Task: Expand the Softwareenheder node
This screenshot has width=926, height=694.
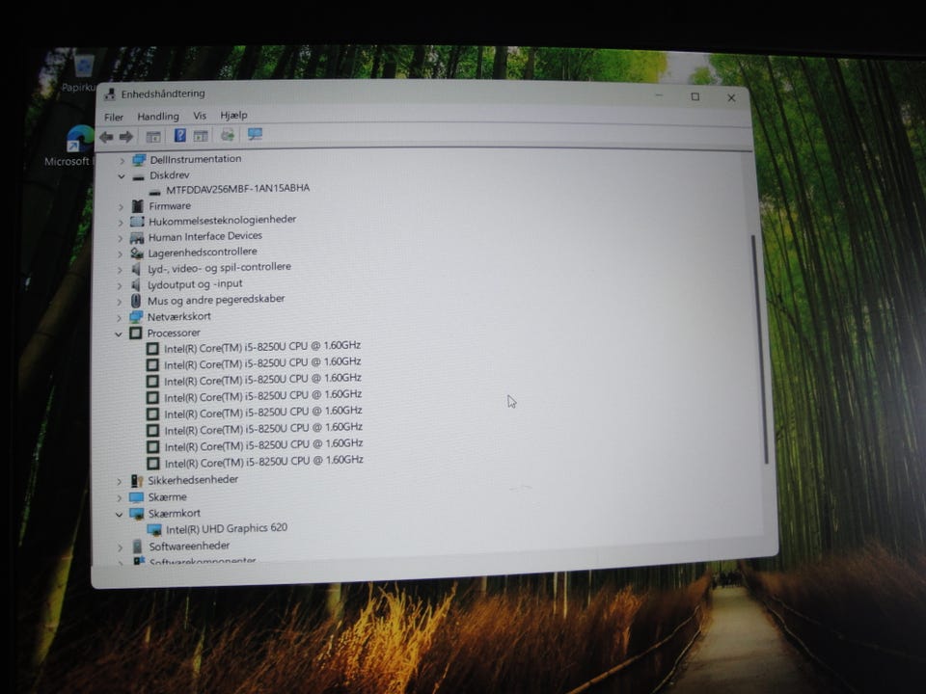Action: point(121,547)
